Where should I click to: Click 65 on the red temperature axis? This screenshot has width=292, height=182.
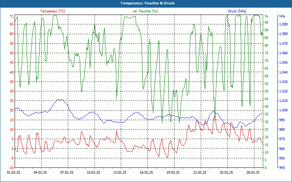coord(12,24)
